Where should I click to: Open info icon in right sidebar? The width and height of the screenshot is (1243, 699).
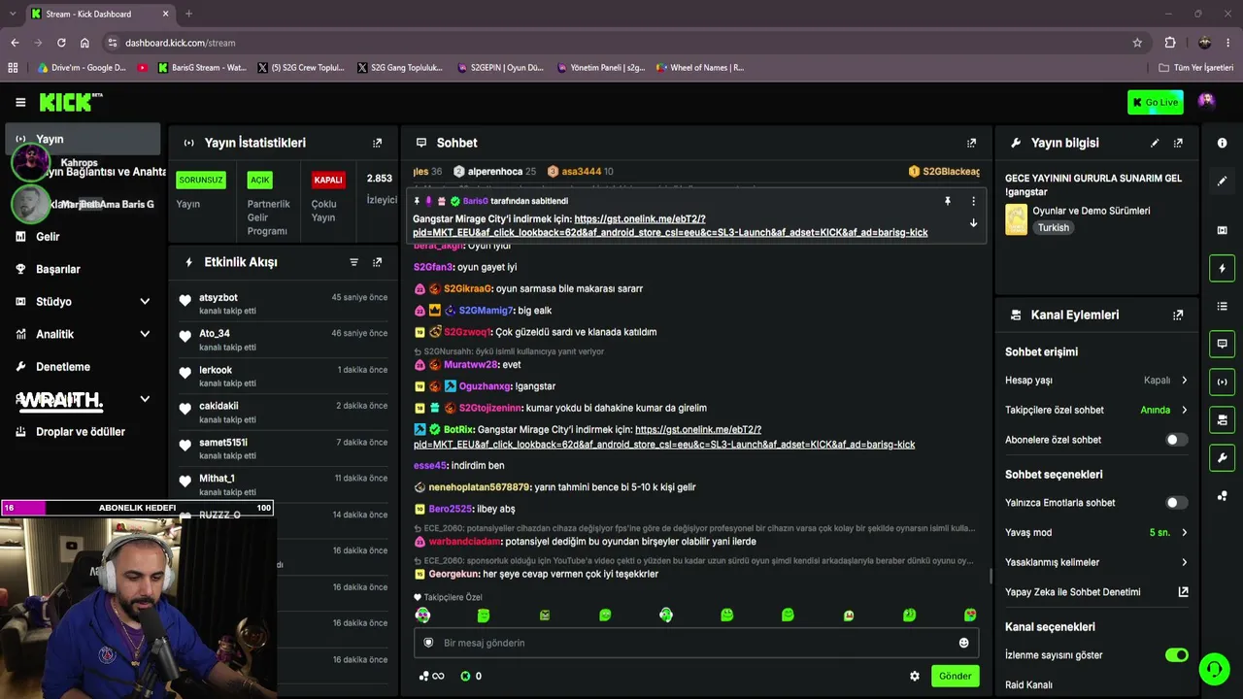pyautogui.click(x=1222, y=143)
